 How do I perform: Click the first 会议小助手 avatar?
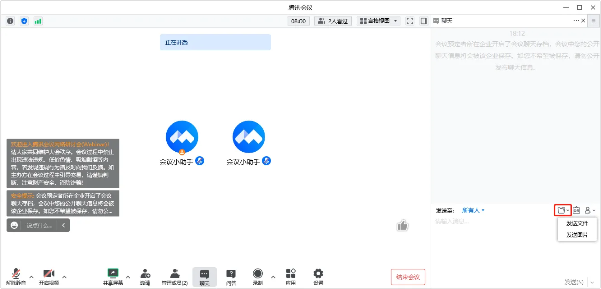[x=182, y=137]
